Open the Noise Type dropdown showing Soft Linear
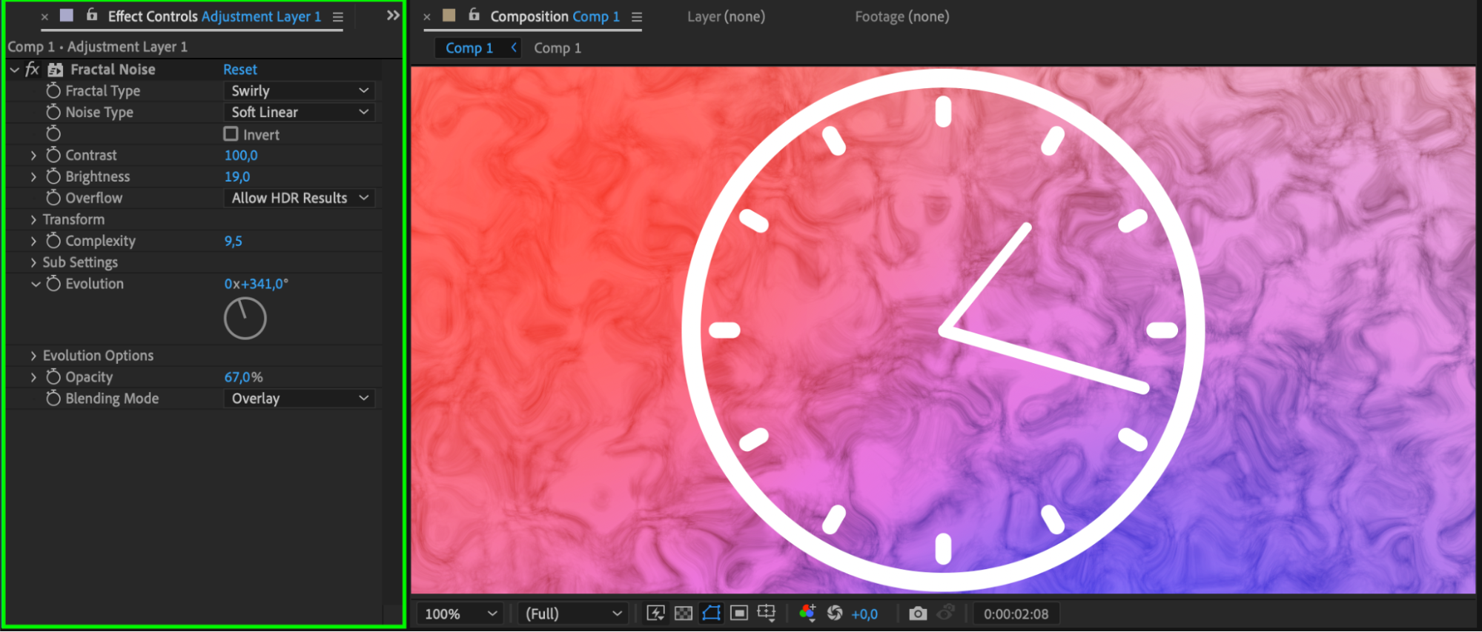Image resolution: width=1482 pixels, height=632 pixels. coord(299,112)
